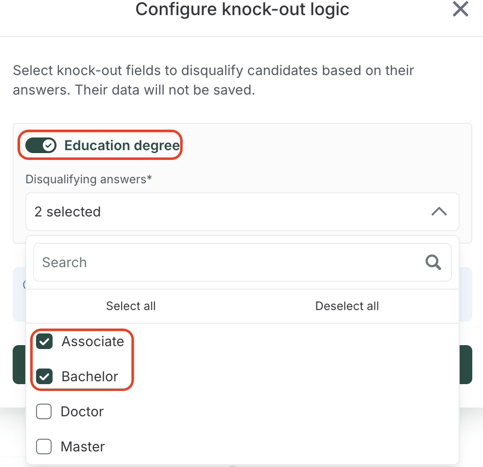Click Deselect all
483x467 pixels.
coord(347,306)
